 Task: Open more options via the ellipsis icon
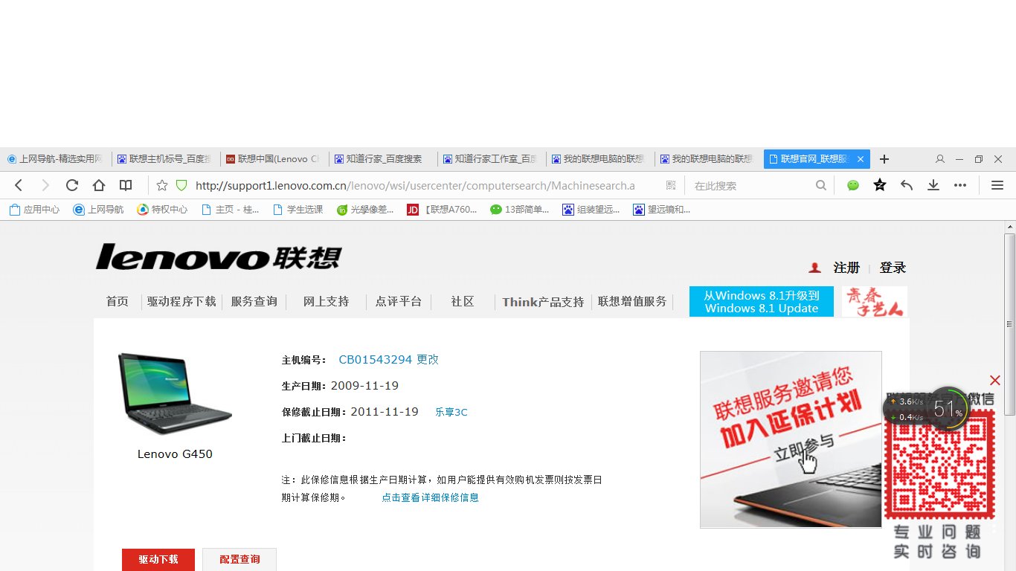pyautogui.click(x=960, y=185)
